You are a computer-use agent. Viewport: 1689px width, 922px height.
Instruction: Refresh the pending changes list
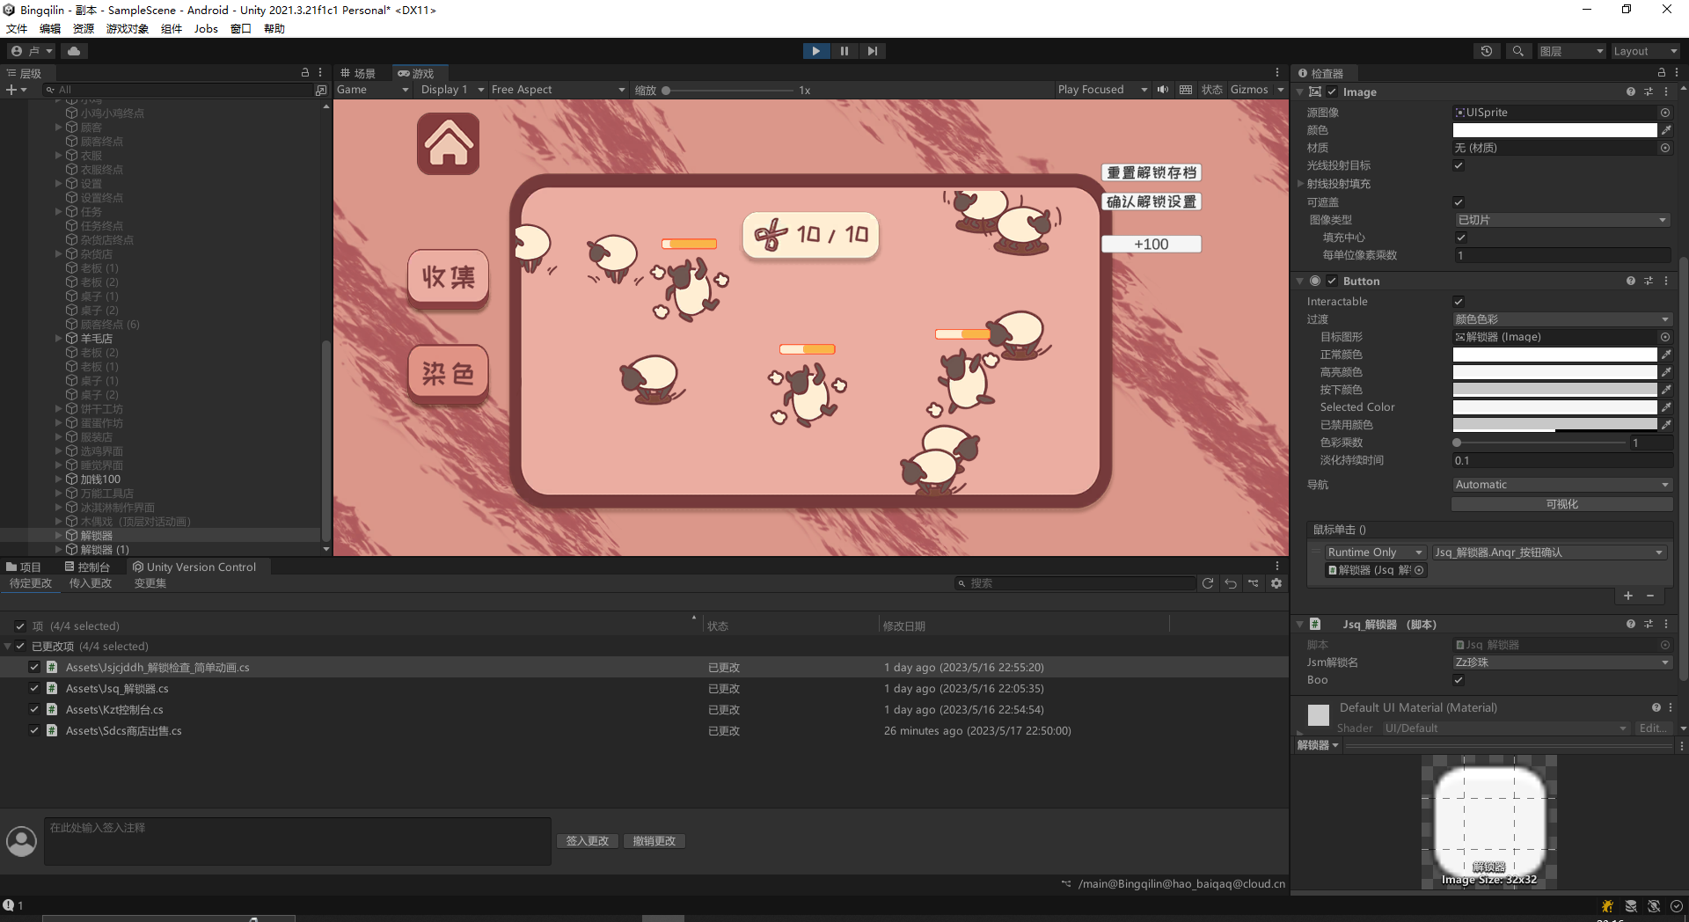(x=1208, y=583)
